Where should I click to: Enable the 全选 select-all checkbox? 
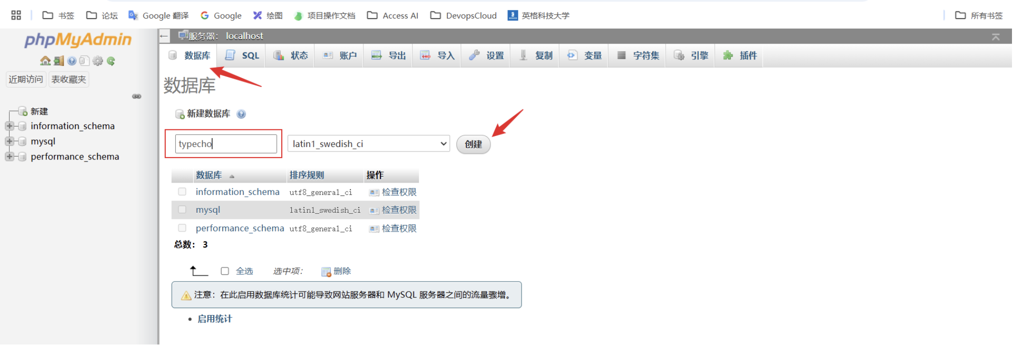225,271
